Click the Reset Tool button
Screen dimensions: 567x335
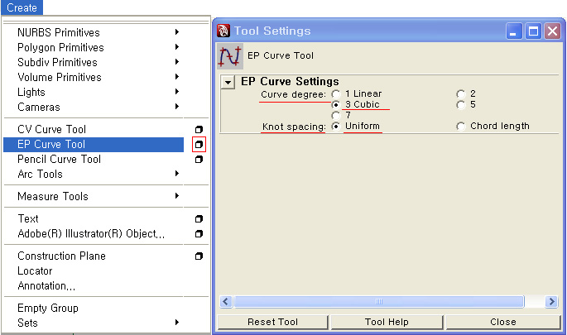coord(272,322)
